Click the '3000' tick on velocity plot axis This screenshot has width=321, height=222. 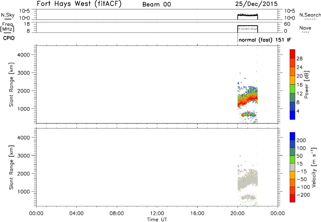point(24,155)
